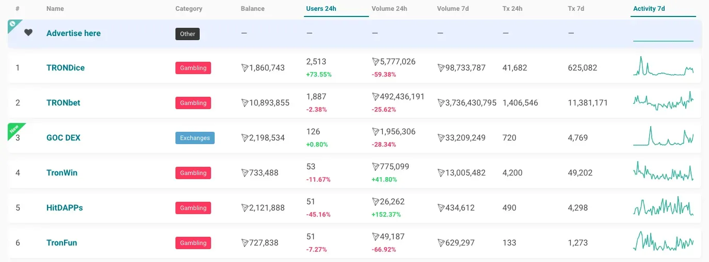Open the TronFun dapp page
The image size is (709, 262).
[61, 243]
